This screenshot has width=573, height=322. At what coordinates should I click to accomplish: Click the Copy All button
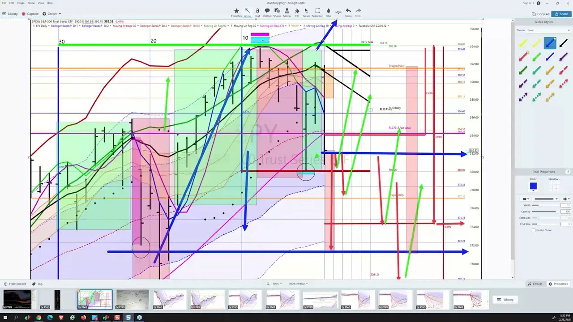540,14
